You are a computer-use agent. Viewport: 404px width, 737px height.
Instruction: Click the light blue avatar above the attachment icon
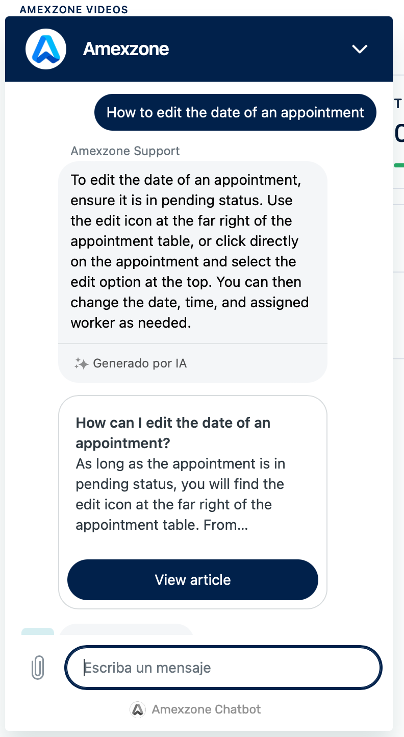click(x=38, y=632)
